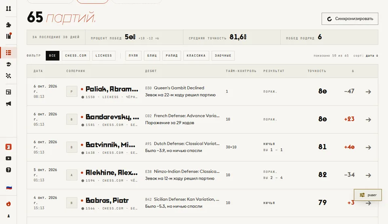Filter by КЛАССИКА time control

(196, 56)
